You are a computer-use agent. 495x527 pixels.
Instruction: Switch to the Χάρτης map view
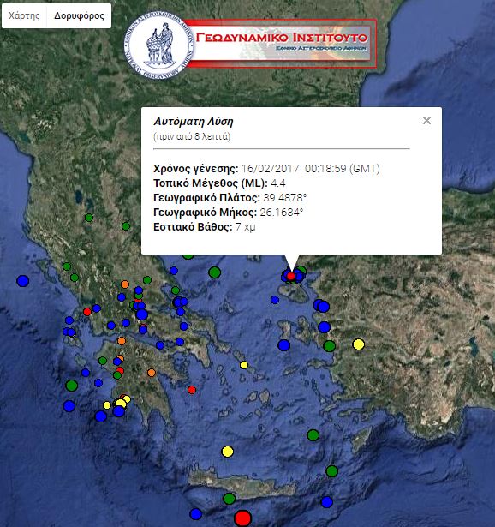pyautogui.click(x=24, y=15)
